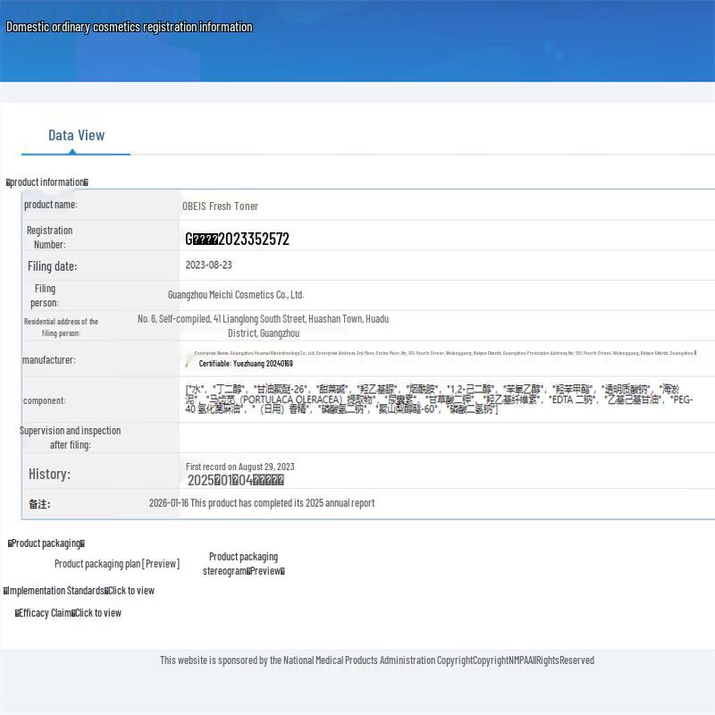Click the History: label
Image resolution: width=715 pixels, height=715 pixels.
tap(50, 474)
